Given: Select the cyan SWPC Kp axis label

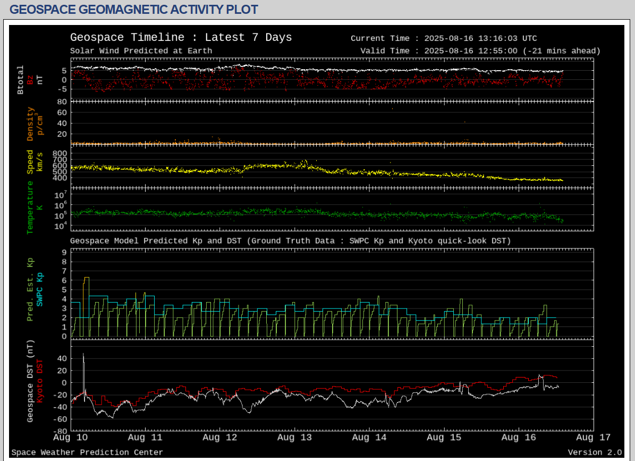Looking at the screenshot, I should pyautogui.click(x=40, y=290).
